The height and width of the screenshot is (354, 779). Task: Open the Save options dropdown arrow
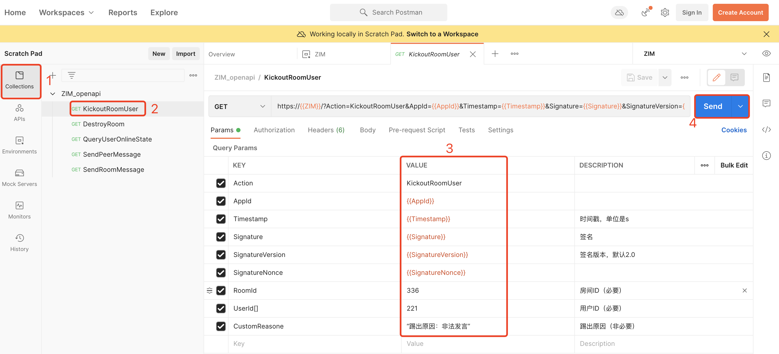[x=665, y=78]
